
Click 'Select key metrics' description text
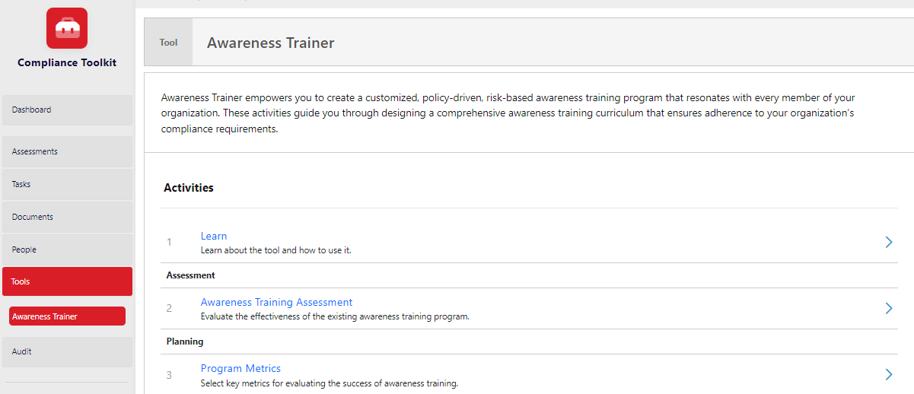pos(329,383)
